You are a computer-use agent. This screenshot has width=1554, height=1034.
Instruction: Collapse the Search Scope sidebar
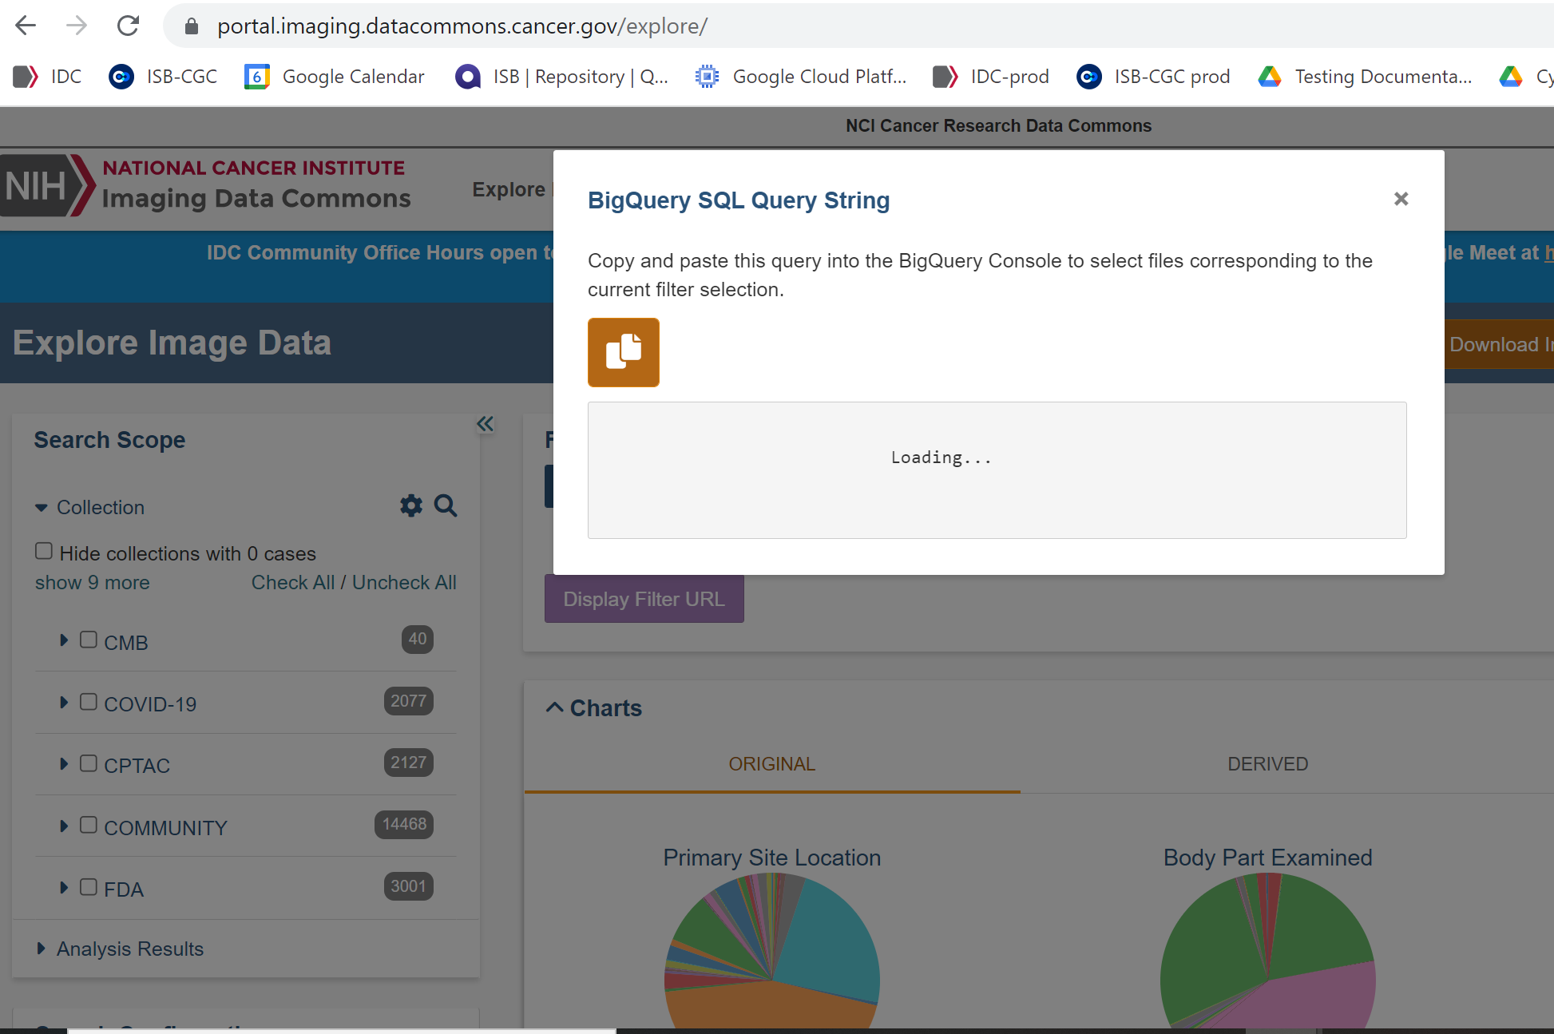(485, 423)
